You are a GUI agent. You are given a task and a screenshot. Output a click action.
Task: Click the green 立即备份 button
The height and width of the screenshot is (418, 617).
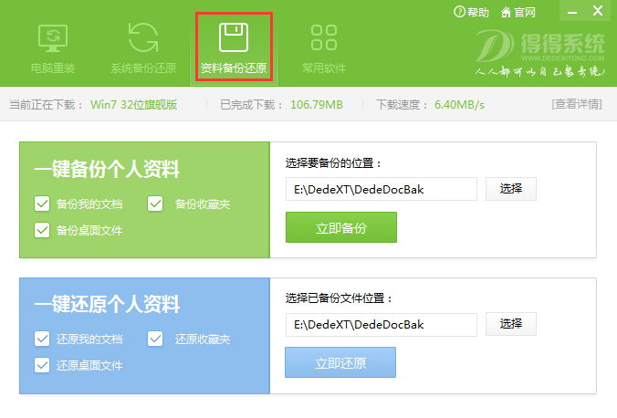341,228
